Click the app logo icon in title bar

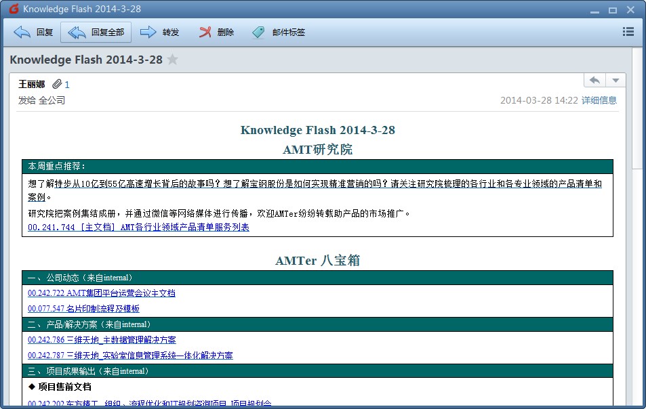point(14,9)
